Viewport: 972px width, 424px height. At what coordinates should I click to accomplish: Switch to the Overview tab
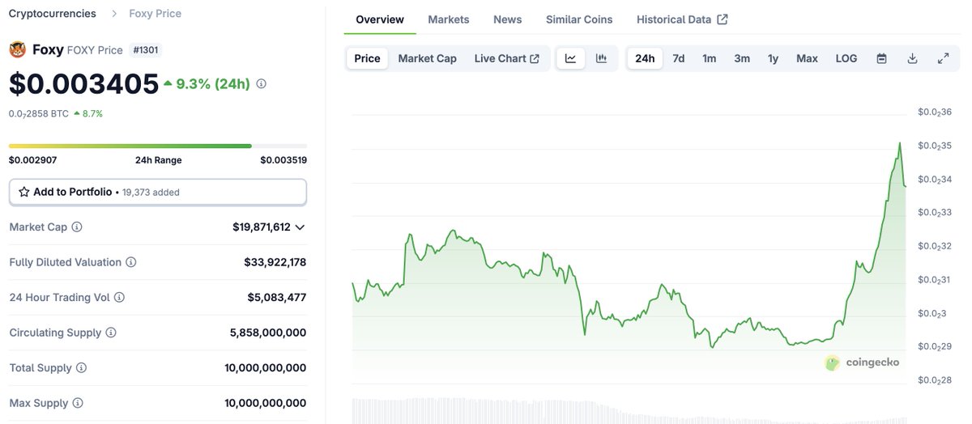click(x=380, y=19)
